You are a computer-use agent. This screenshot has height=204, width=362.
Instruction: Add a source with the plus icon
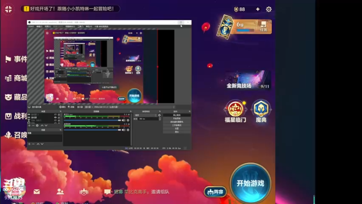coord(29,126)
